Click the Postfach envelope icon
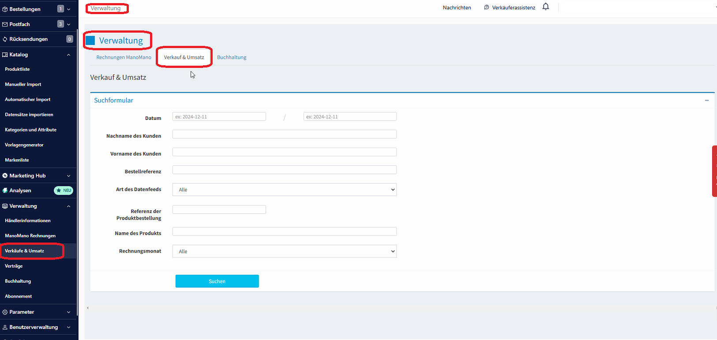 point(5,24)
